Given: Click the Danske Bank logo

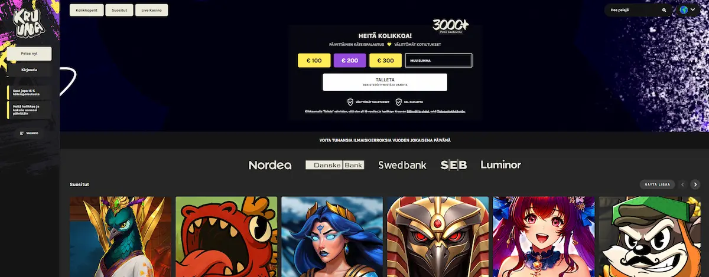Looking at the screenshot, I should point(335,165).
